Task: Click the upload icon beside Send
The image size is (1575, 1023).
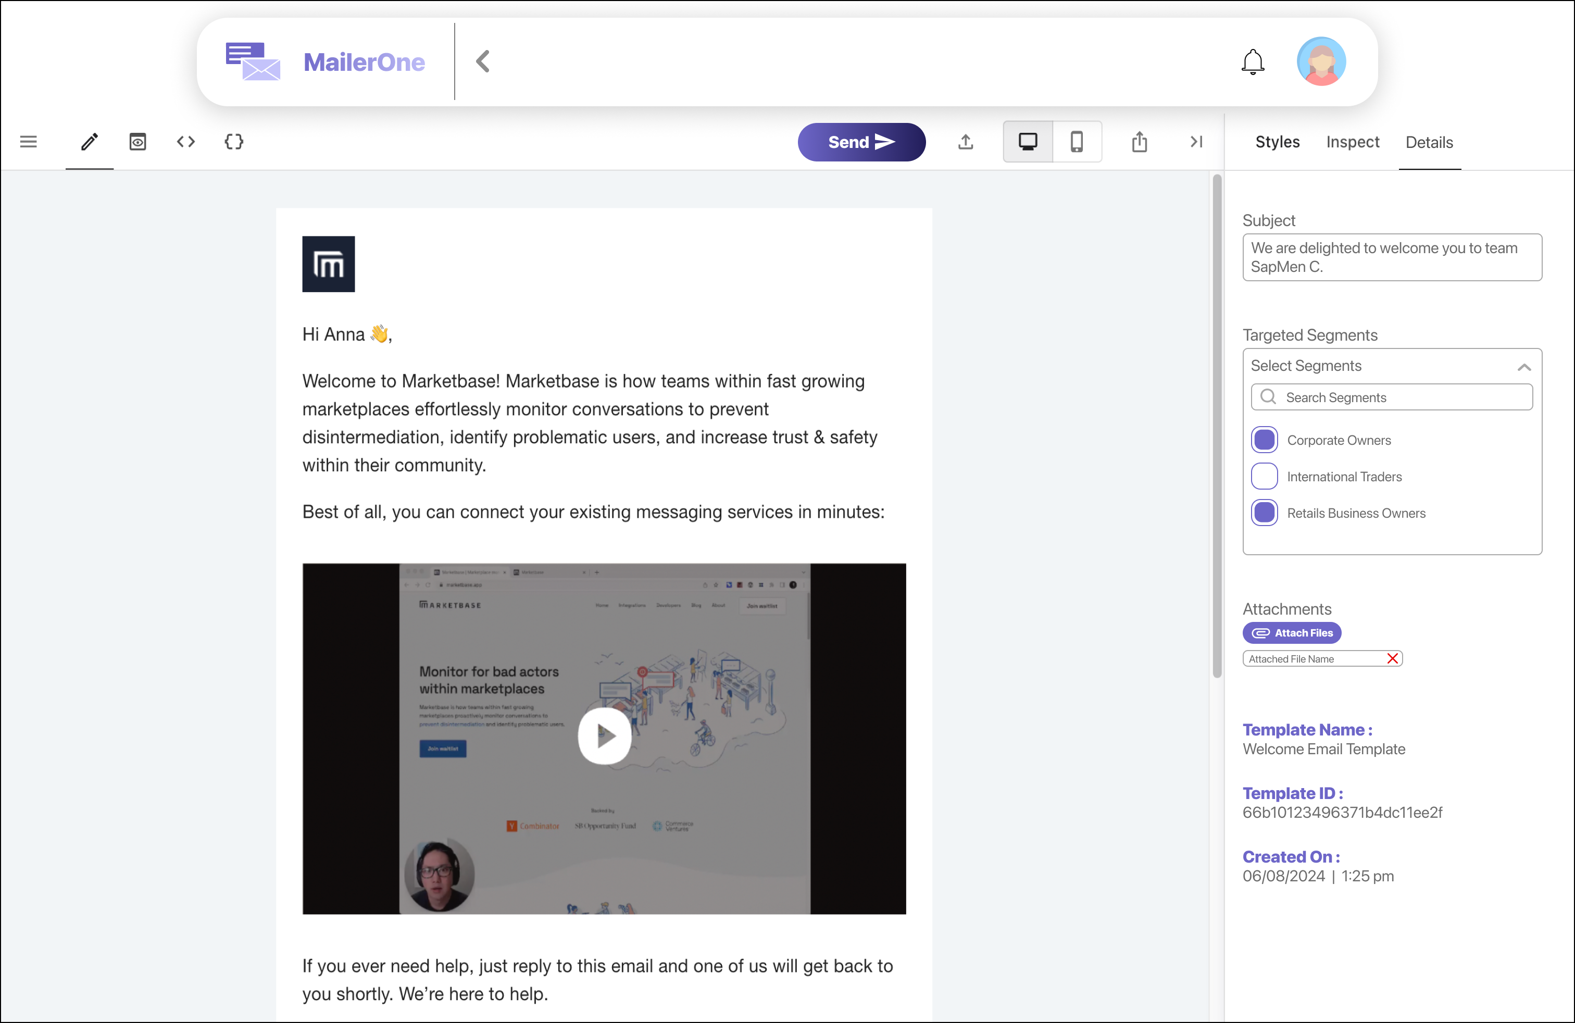Action: 966,142
